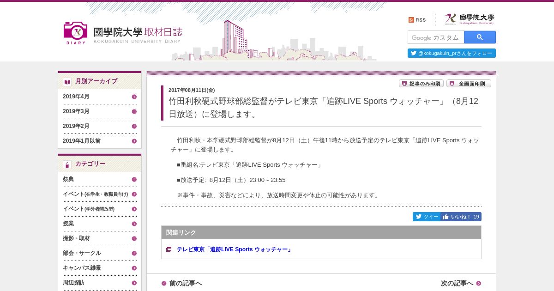Click arrow icon on 2019年3月 row

coord(134,112)
